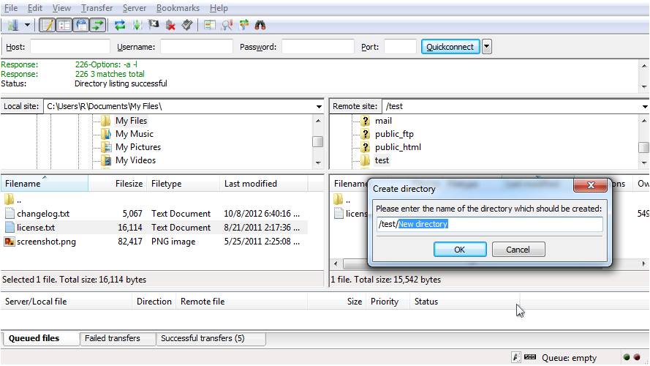The height and width of the screenshot is (366, 650).
Task: Confirm directory creation with OK
Action: [460, 250]
